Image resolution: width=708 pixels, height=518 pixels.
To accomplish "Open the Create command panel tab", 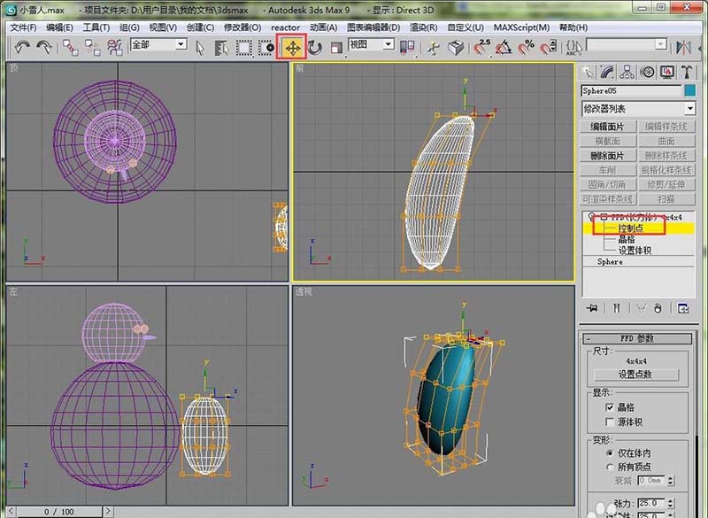I will [588, 72].
